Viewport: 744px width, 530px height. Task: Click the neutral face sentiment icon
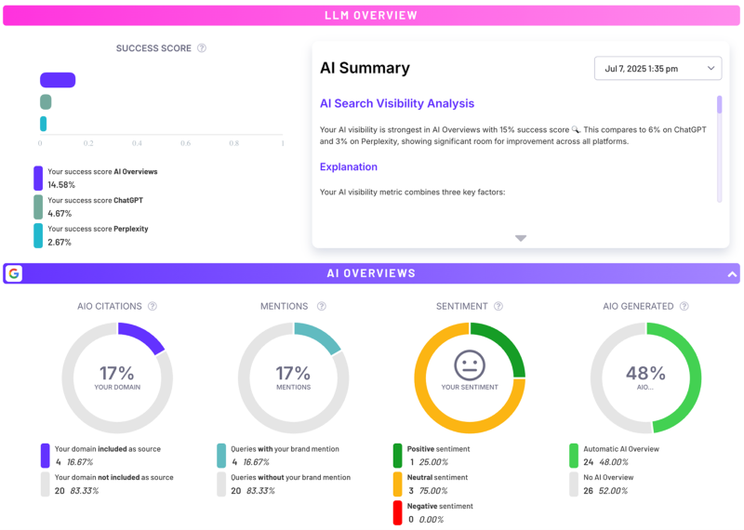pos(470,364)
